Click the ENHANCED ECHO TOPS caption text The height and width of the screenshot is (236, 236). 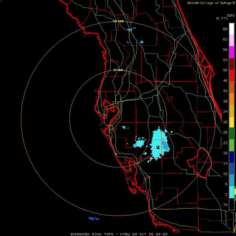click(92, 234)
